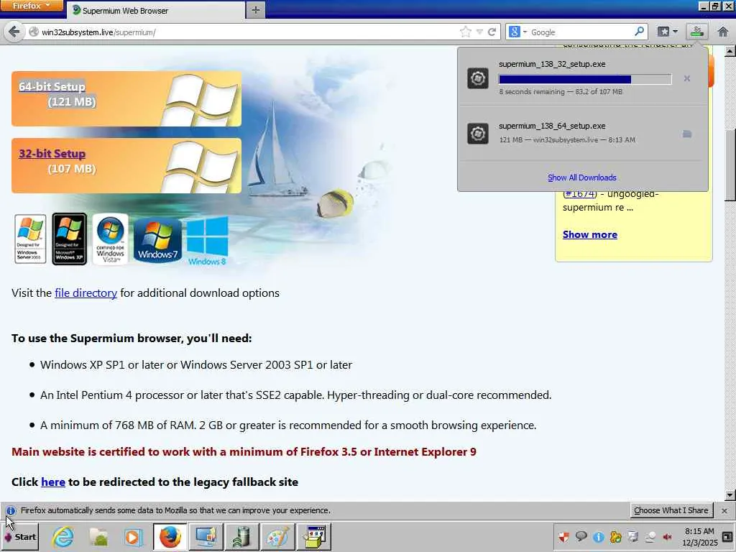Viewport: 736px width, 552px height.
Task: Click the server manager taskbar icon
Action: coord(242,537)
